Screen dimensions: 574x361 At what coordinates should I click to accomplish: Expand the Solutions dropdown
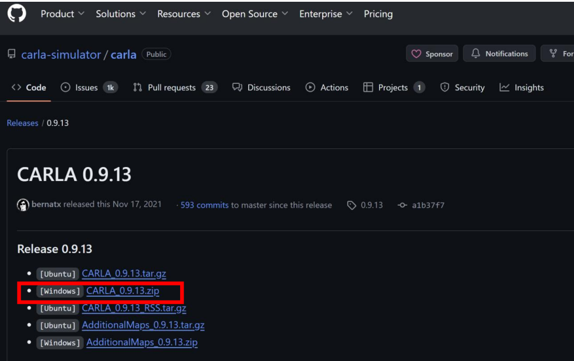[121, 14]
